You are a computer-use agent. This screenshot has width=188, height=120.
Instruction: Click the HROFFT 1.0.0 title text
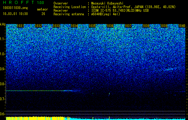(x=24, y=2)
